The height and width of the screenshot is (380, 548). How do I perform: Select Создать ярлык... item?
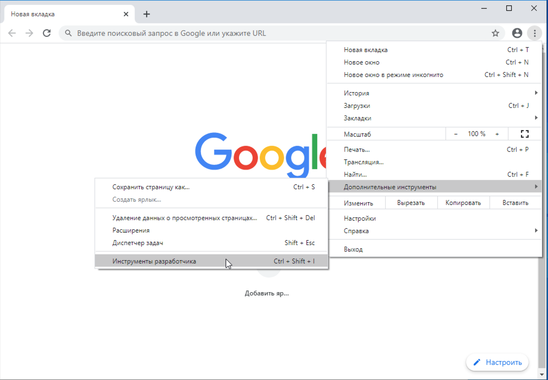tap(211, 200)
